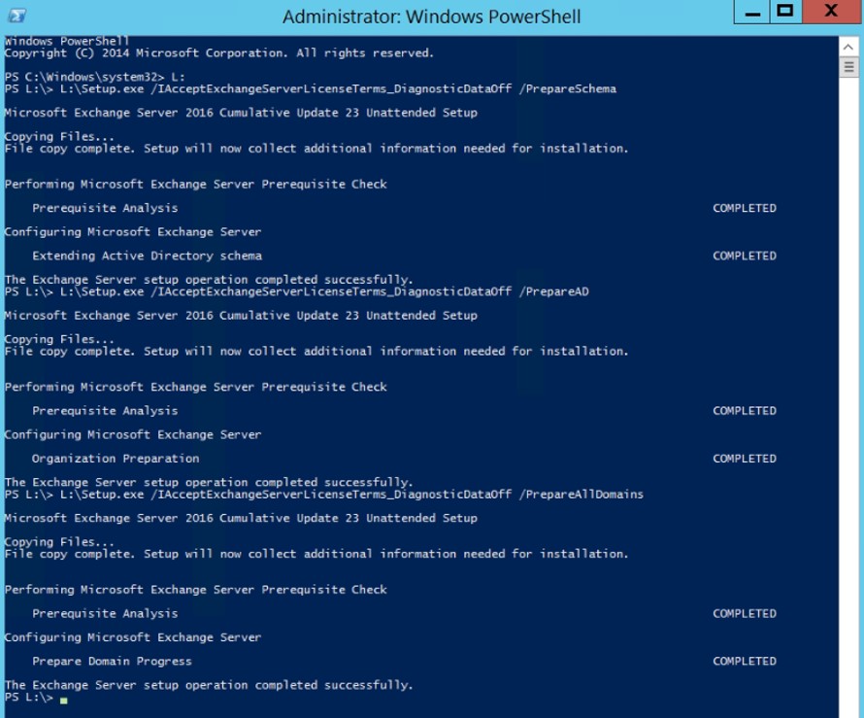Viewport: 864px width, 718px height.
Task: Click the command line ending in /PrepareAllDomains
Action: [x=324, y=495]
